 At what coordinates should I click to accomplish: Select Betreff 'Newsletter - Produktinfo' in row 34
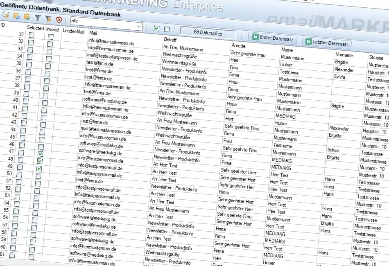[184, 71]
